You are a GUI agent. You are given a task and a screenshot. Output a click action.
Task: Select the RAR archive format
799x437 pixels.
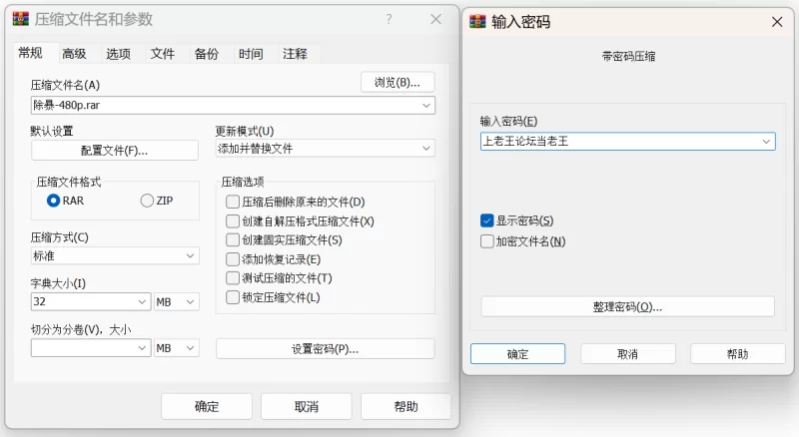pos(54,201)
